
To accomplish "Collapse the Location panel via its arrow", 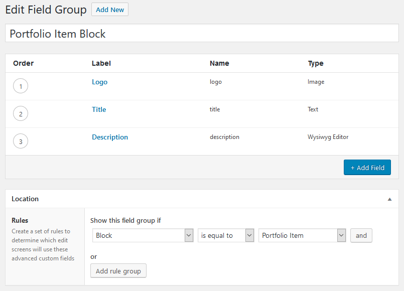I will 389,199.
